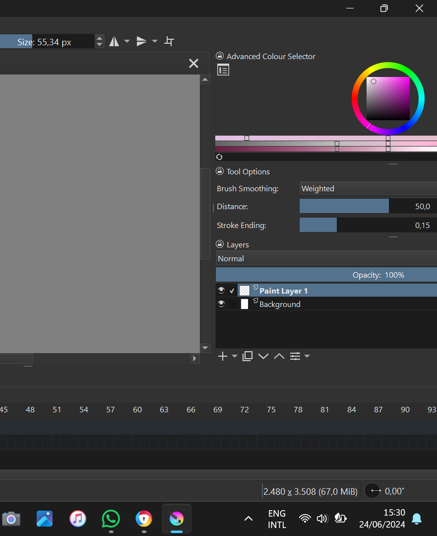Screen dimensions: 437x536
Task: Expand the add layer dropdown arrow
Action: click(235, 356)
